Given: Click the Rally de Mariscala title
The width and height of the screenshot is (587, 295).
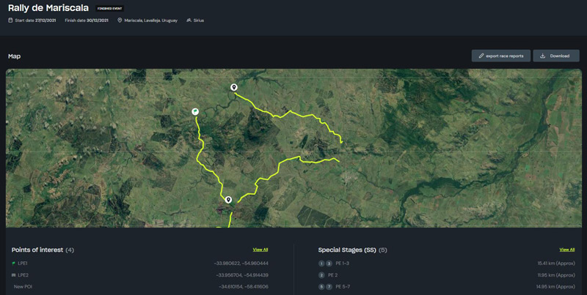Looking at the screenshot, I should [x=48, y=8].
